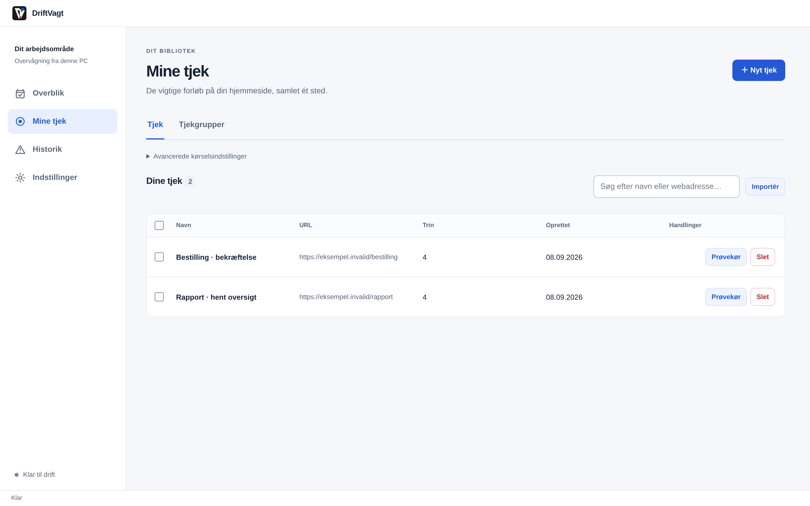This screenshot has width=810, height=506.
Task: Click Klar in the status bar
Action: [x=17, y=498]
